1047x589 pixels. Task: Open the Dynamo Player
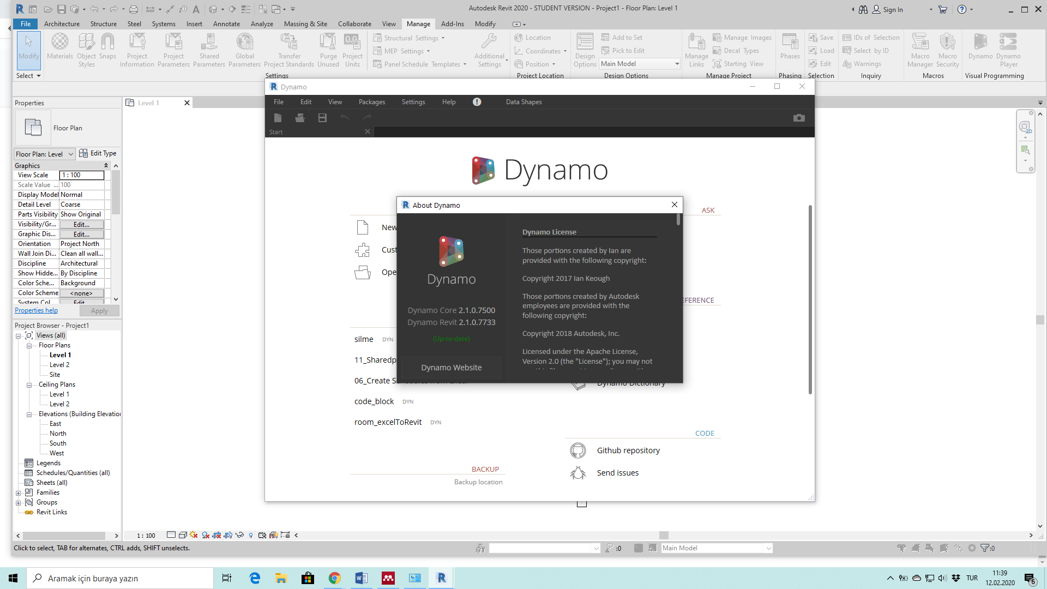click(1008, 49)
